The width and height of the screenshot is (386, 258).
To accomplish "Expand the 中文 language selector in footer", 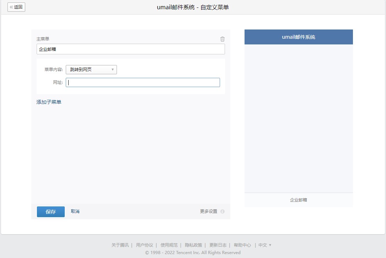I will coord(265,245).
